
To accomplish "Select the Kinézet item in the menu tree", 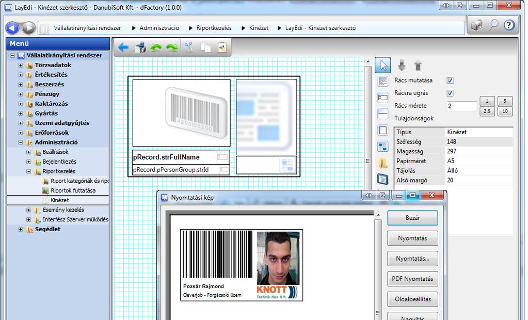I will (x=60, y=200).
